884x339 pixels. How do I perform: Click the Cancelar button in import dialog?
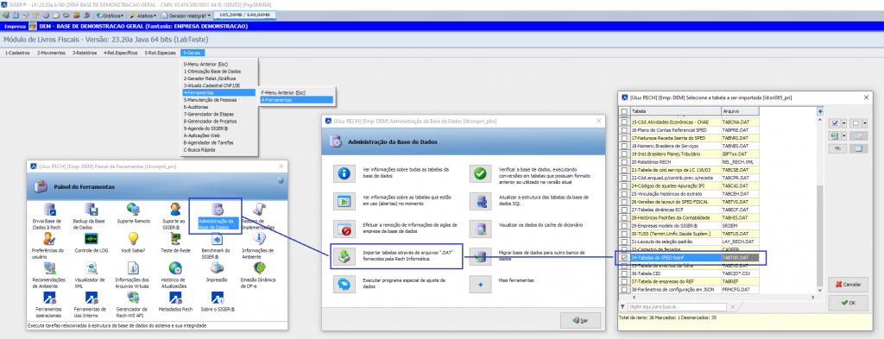[x=848, y=285]
